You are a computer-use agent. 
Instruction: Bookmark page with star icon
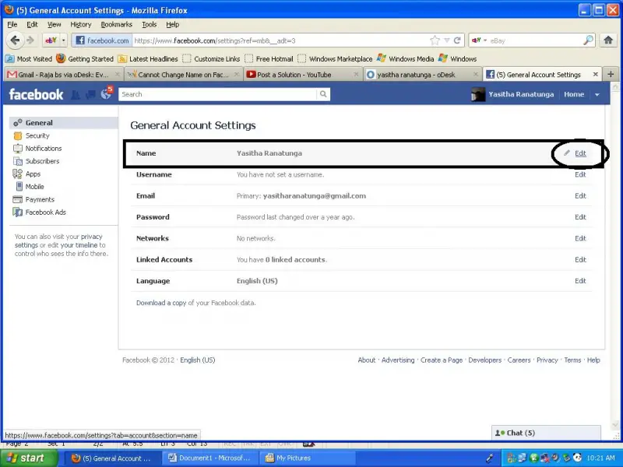(x=435, y=40)
